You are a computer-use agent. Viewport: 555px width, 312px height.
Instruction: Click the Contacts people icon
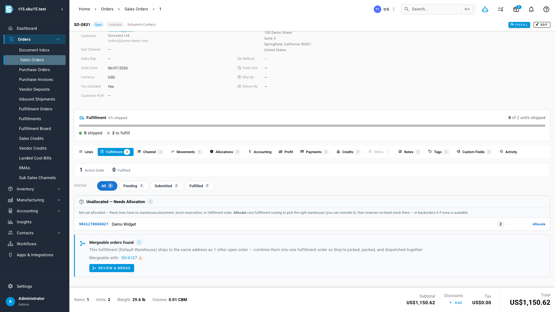(x=10, y=233)
